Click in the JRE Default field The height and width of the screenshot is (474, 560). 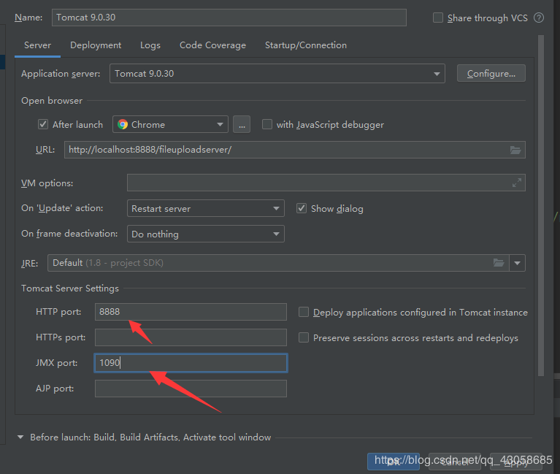pyautogui.click(x=278, y=263)
